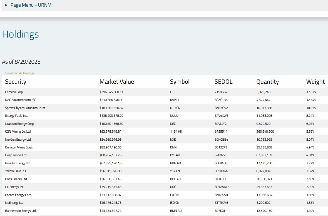Click the As of 8/29/2025 date text
Screen dimensions: 328x216
pos(21,62)
